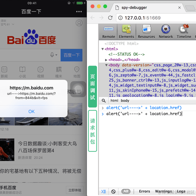The image size is (196, 196).
Task: Click the browser back arrow
Action: point(92,18)
